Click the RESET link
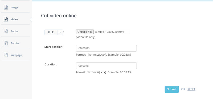Viewport: 213px width, 99px height. pyautogui.click(x=191, y=89)
